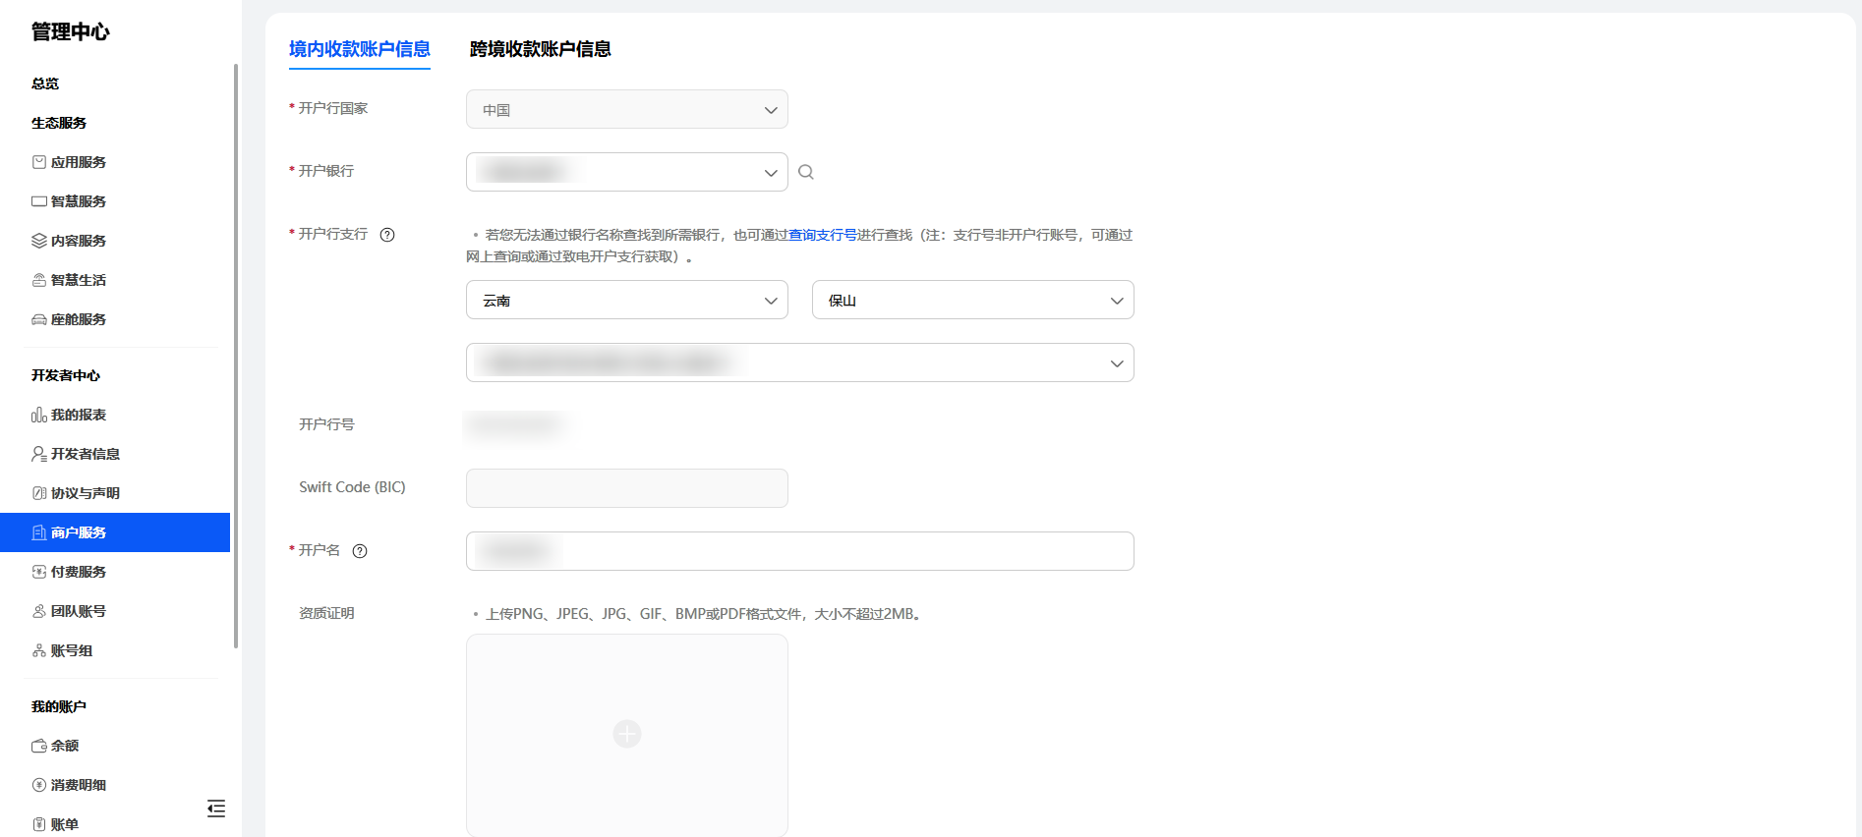Click the 开户名 input field
The image size is (1862, 837).
tap(800, 551)
